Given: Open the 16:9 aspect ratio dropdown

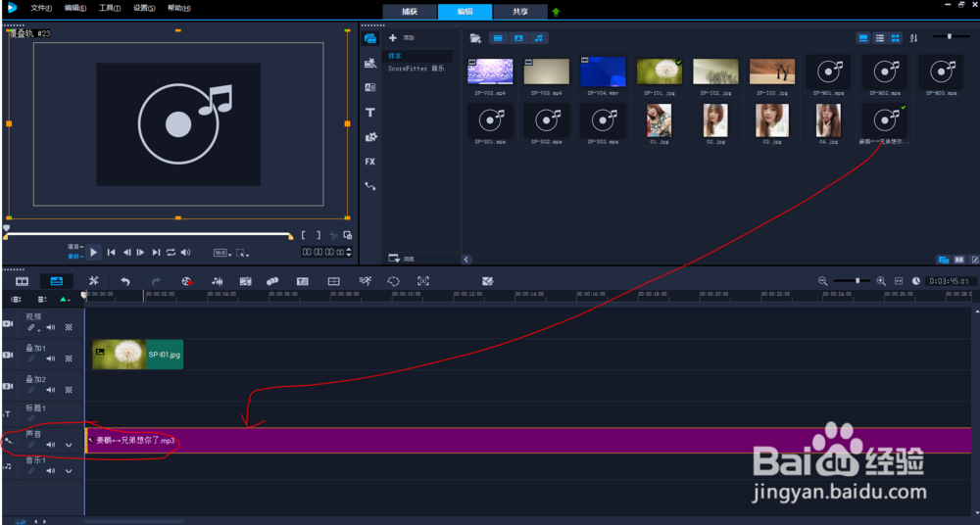Looking at the screenshot, I should pyautogui.click(x=221, y=253).
